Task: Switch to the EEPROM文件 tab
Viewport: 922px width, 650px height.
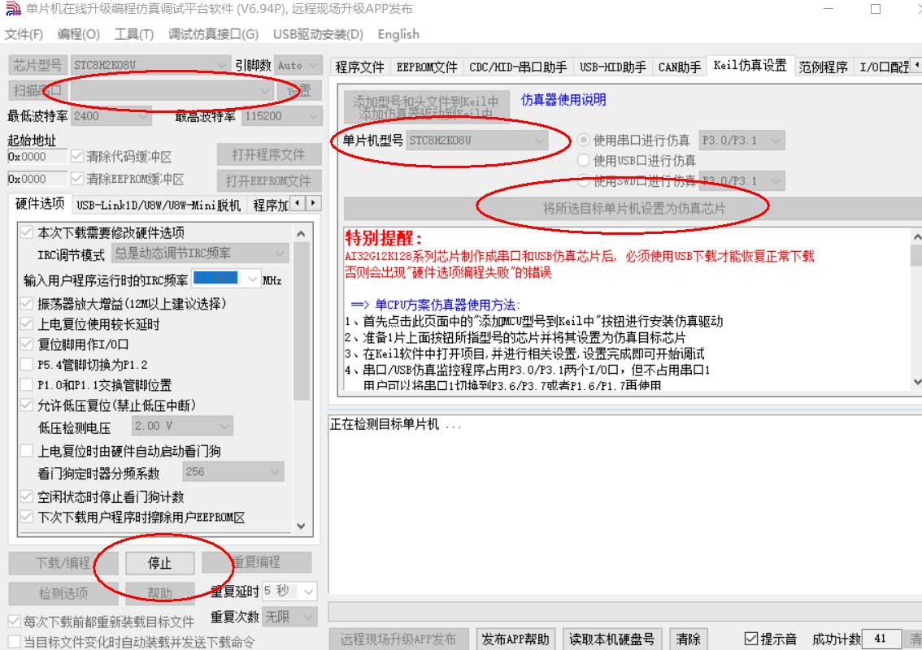Action: point(426,67)
